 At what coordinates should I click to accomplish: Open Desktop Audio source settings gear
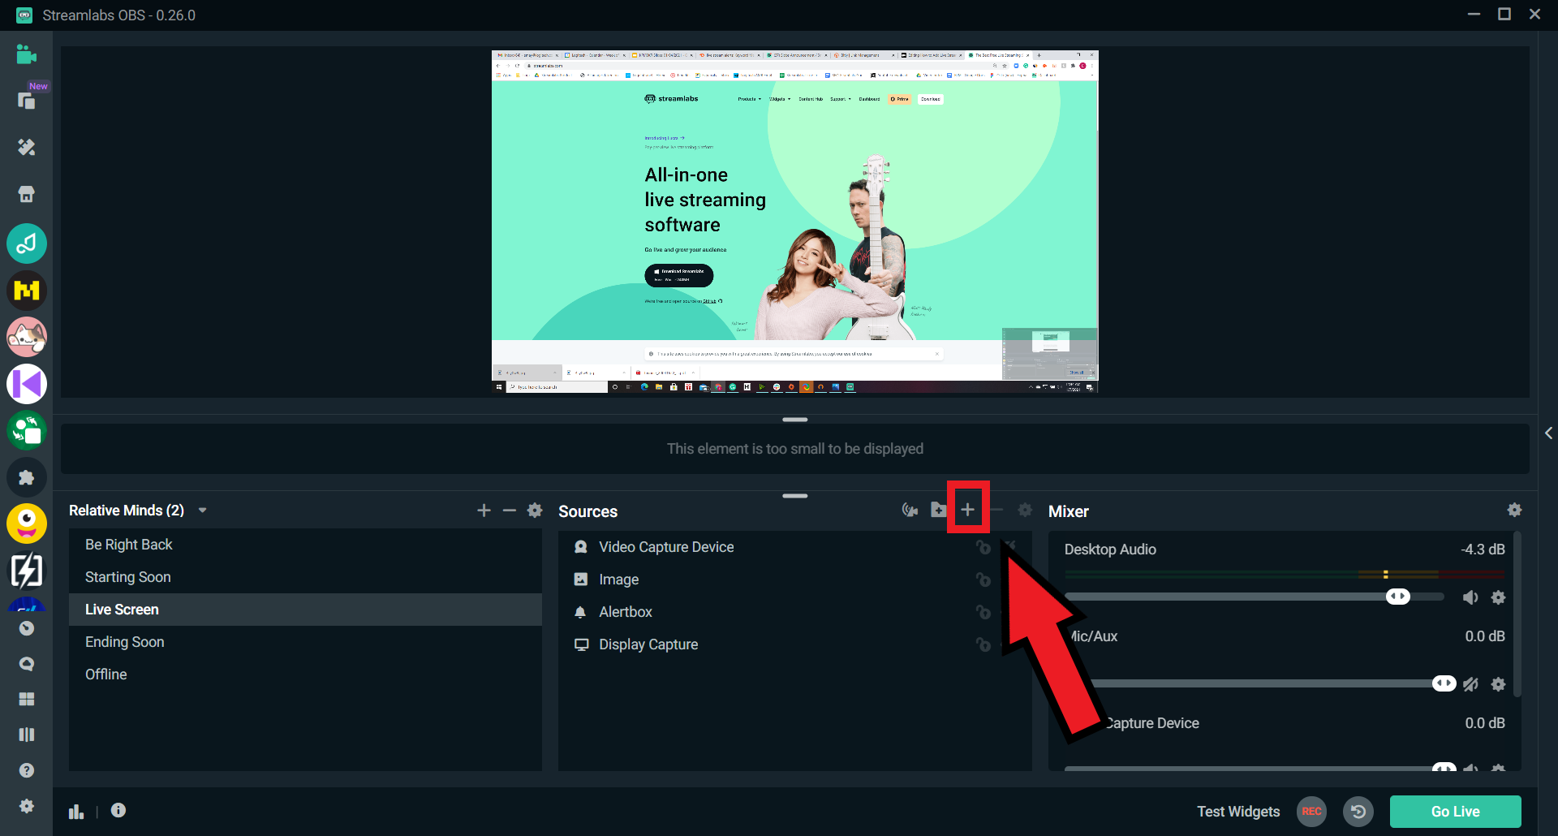(x=1499, y=597)
